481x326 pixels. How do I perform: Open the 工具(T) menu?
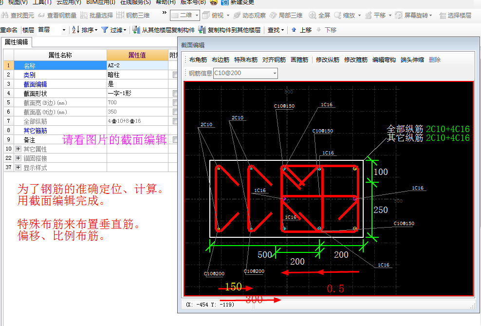pos(42,2)
